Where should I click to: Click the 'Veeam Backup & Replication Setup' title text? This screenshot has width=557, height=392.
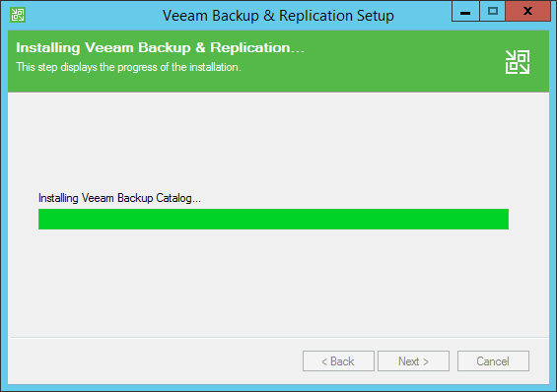278,16
